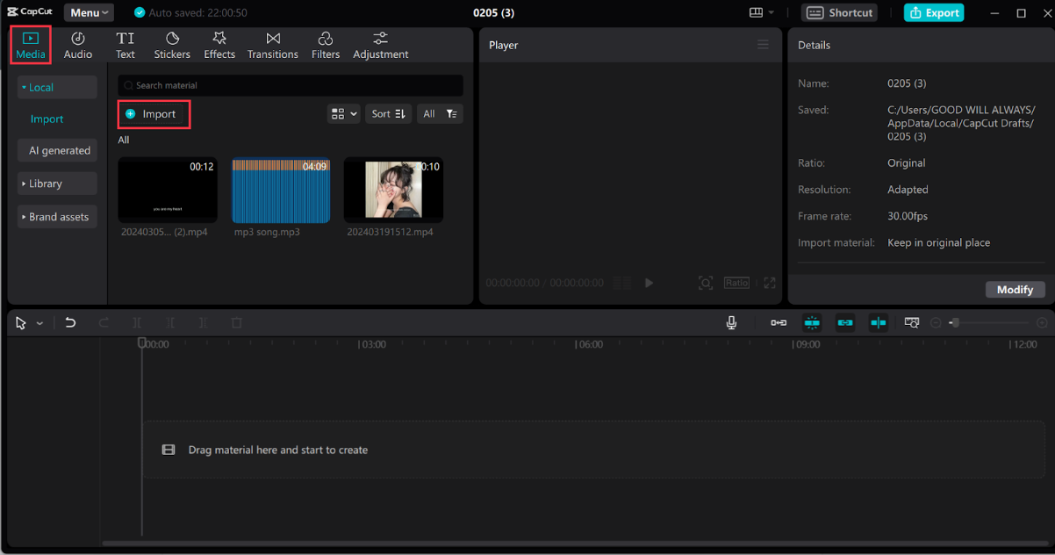Select the mp3 song.mp3 audio thumbnail
Screen dimensions: 1055x555
tap(281, 190)
